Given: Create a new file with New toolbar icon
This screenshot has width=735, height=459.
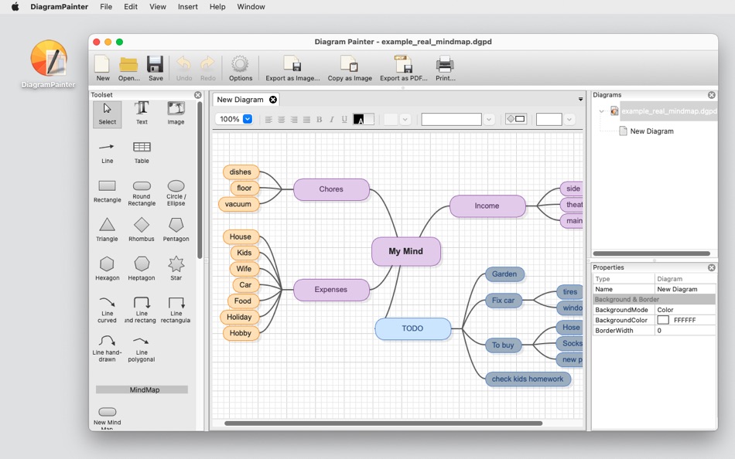Looking at the screenshot, I should pos(103,68).
